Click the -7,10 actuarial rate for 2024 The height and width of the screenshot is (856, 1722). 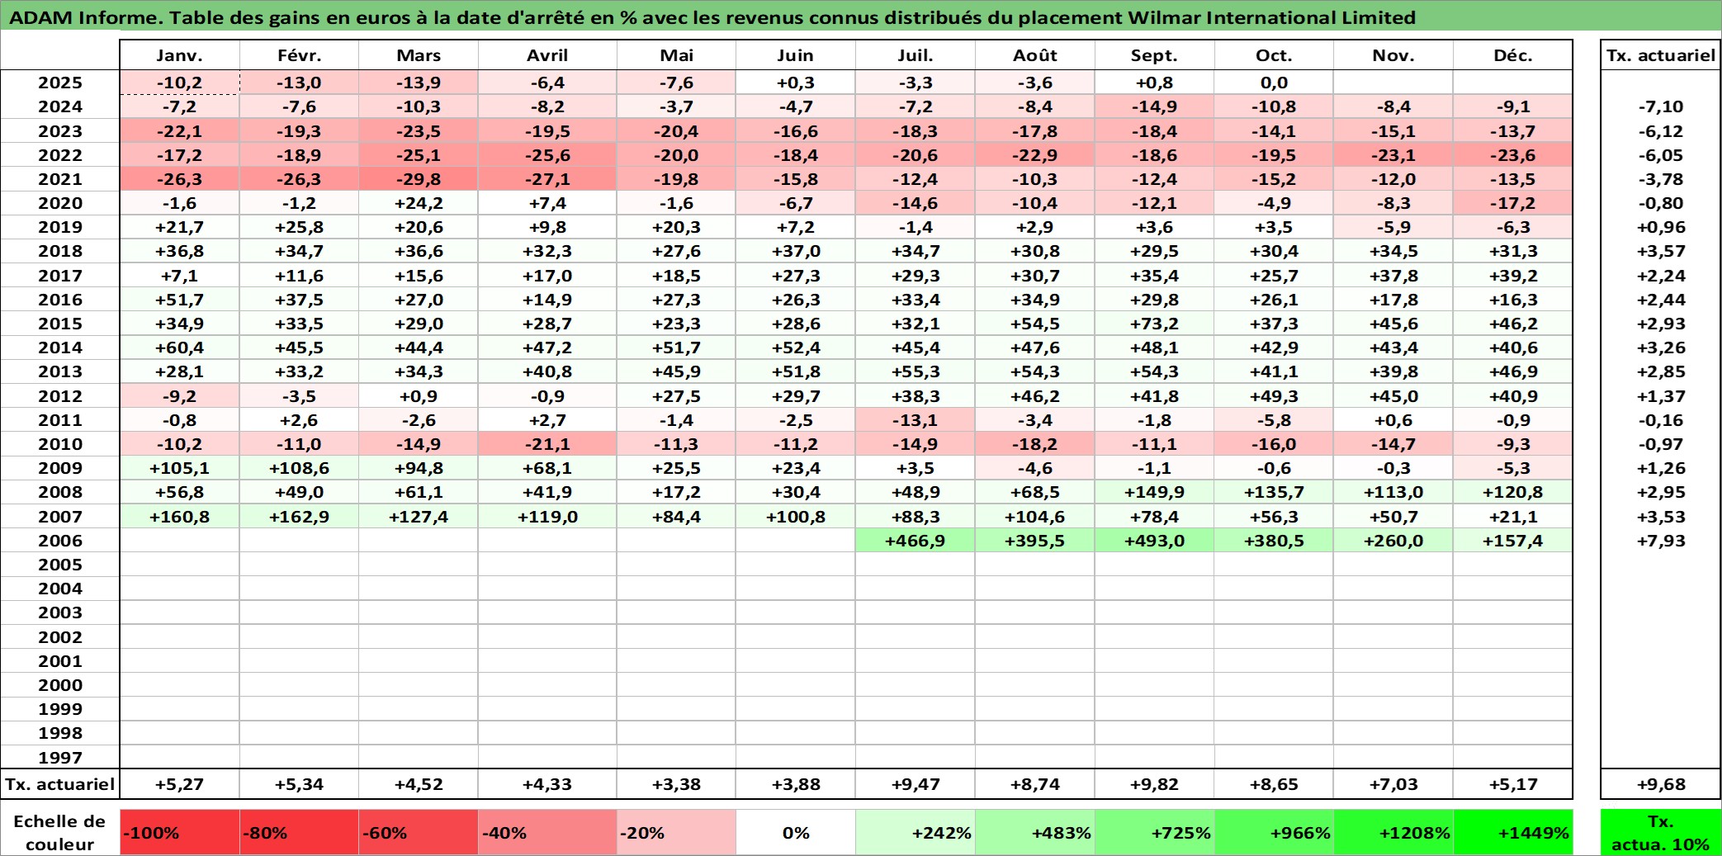click(1660, 106)
